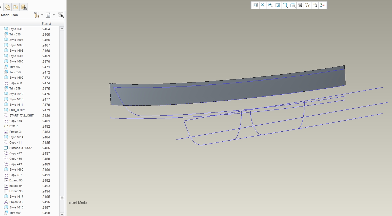
Task: Select Style 1609 in the tree
Action: pos(16,78)
